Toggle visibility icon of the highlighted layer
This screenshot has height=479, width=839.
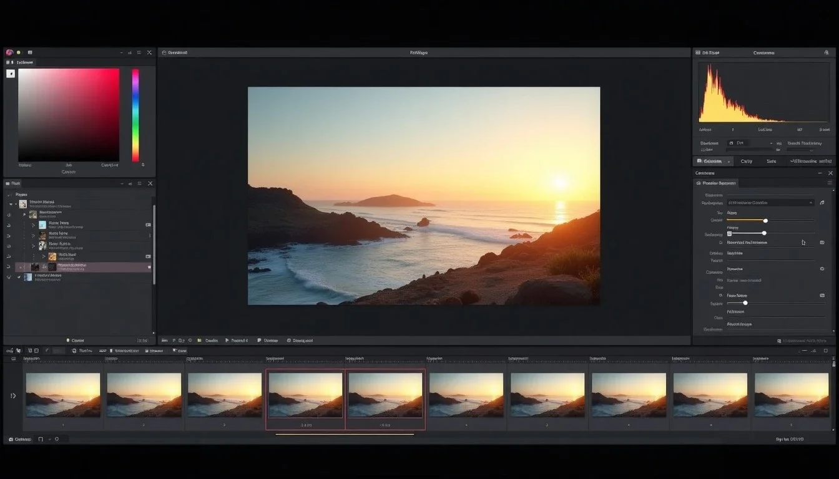(9, 266)
